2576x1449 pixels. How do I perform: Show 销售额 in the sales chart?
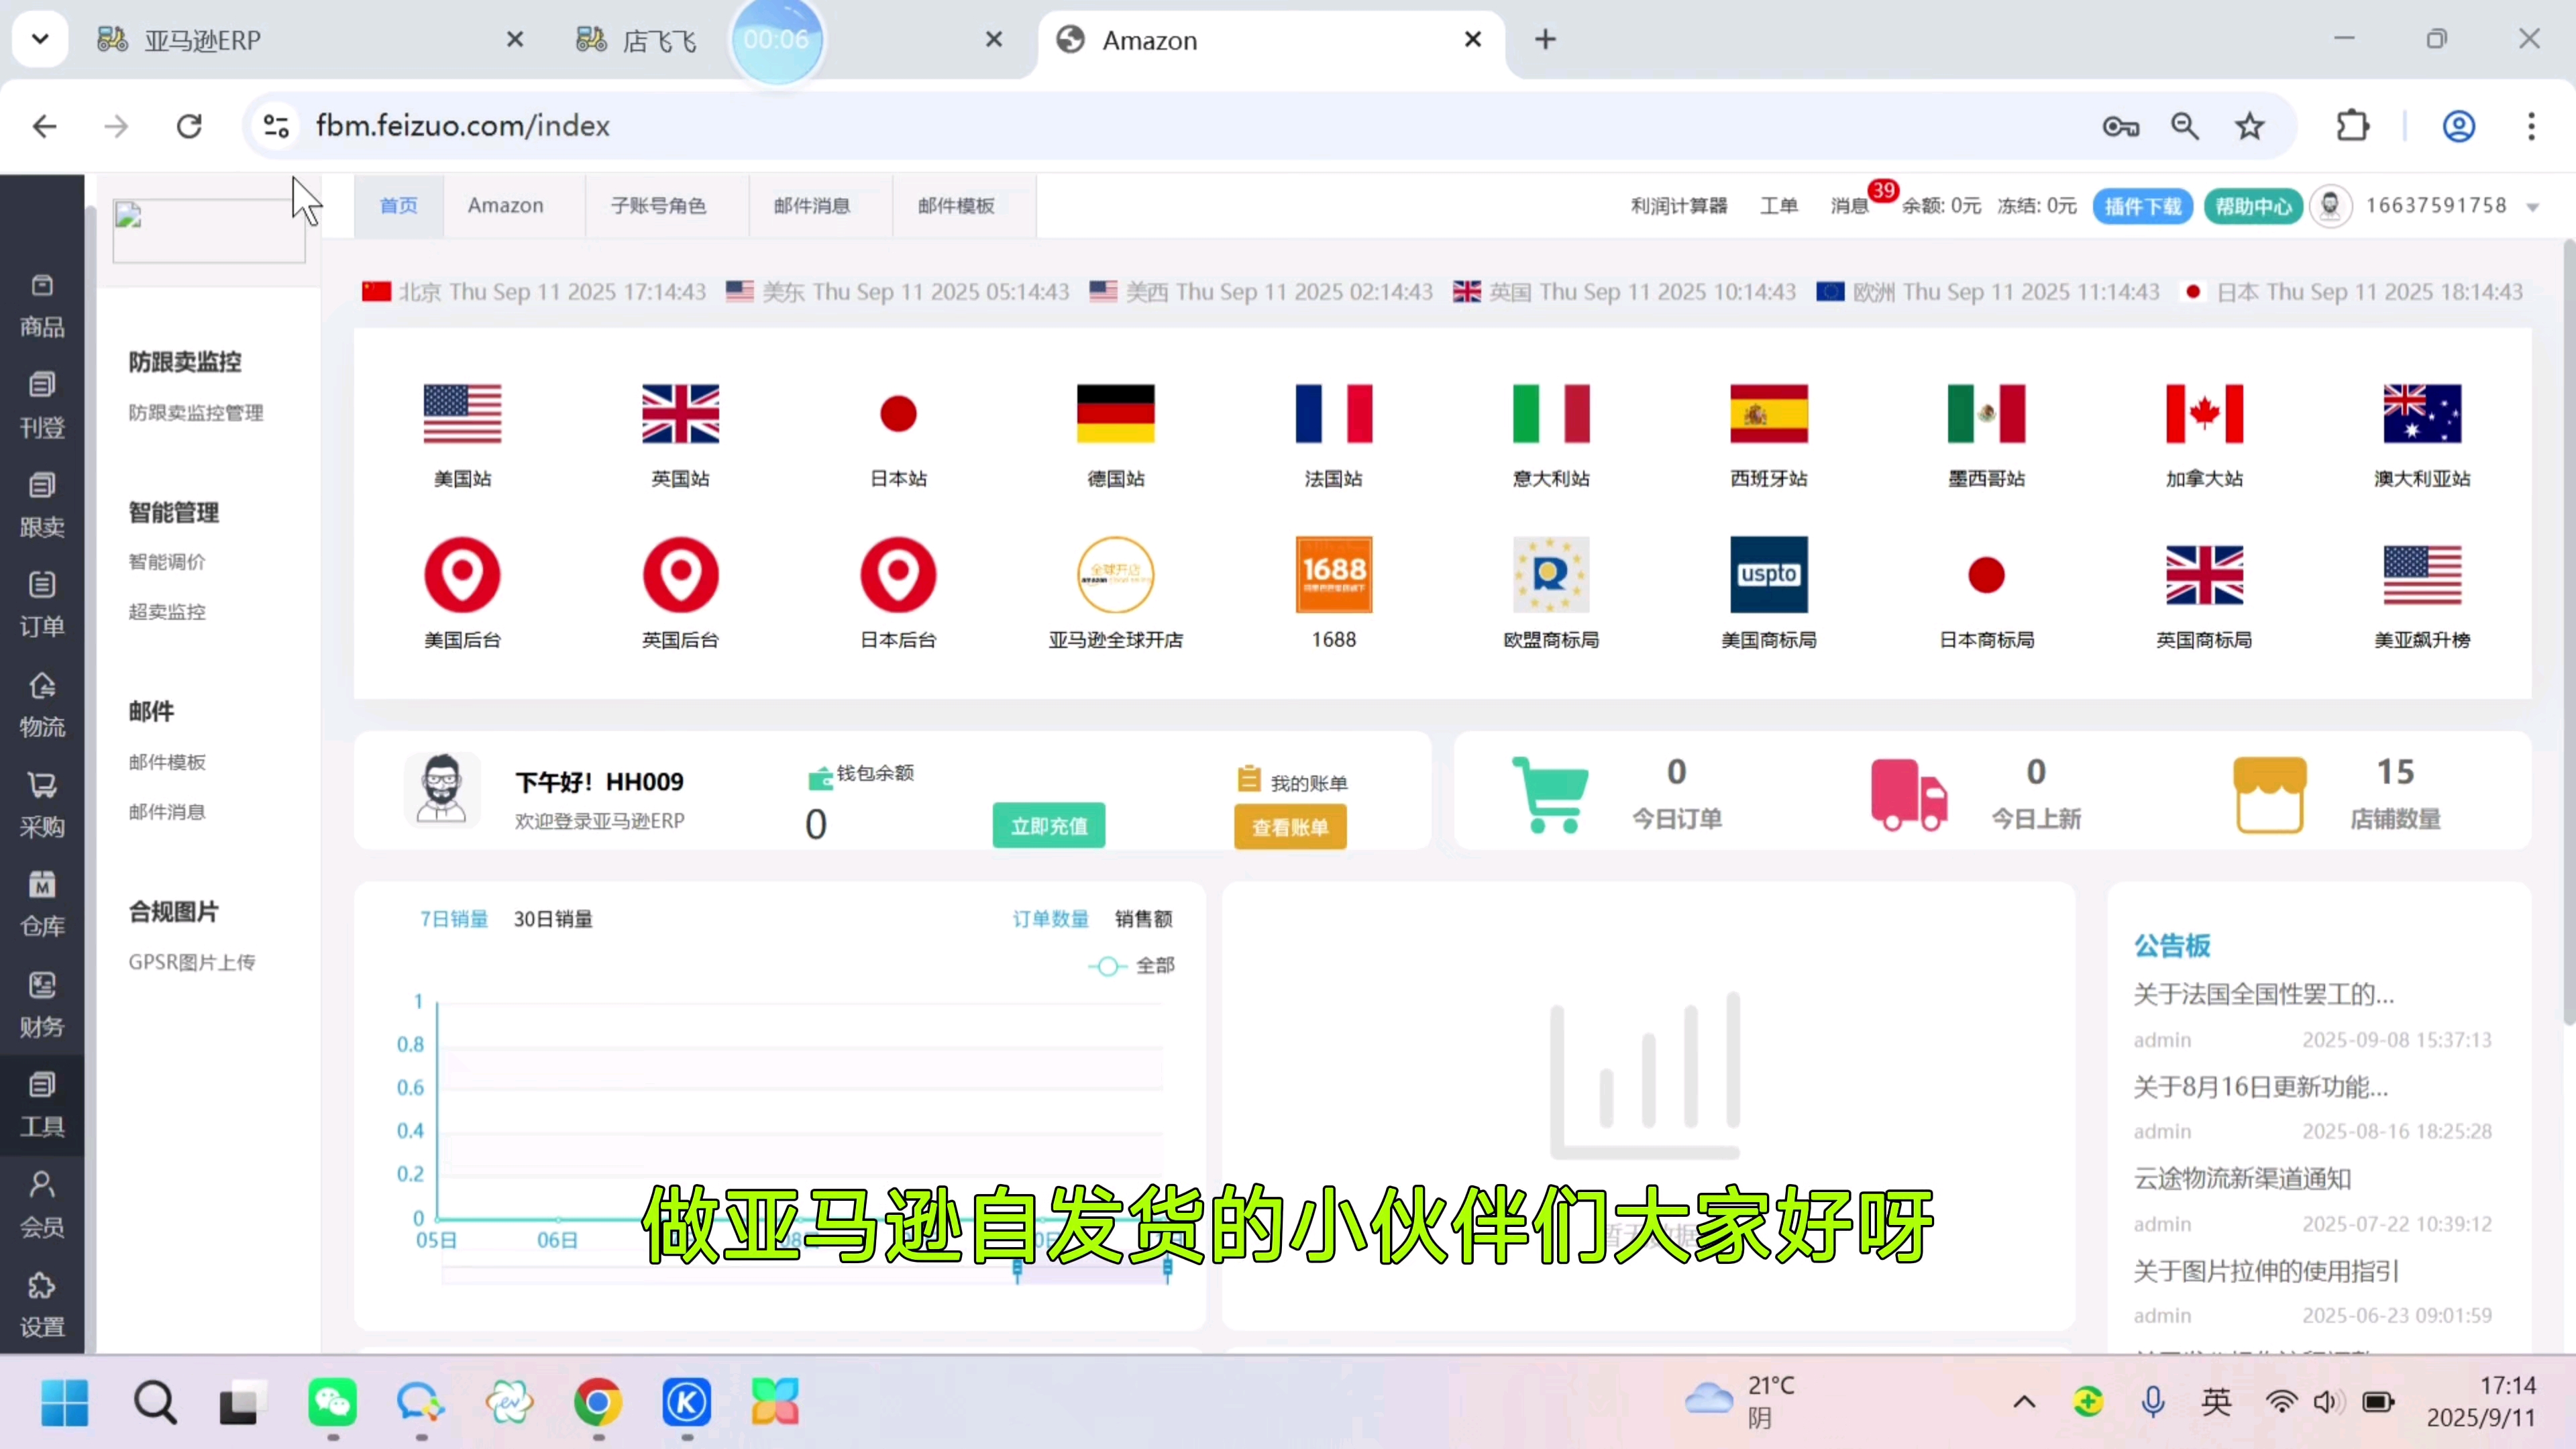(x=1144, y=919)
